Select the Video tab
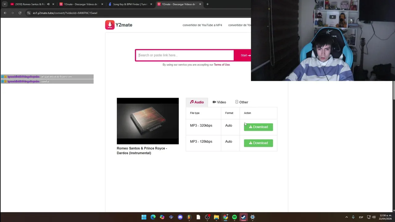 click(219, 102)
